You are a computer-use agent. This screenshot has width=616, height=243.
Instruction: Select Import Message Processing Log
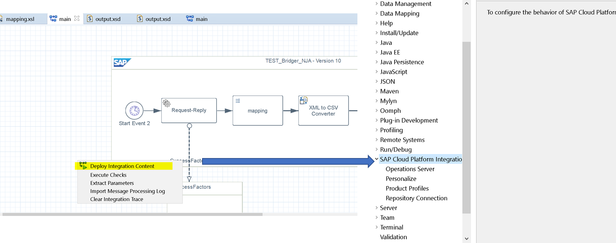(127, 191)
